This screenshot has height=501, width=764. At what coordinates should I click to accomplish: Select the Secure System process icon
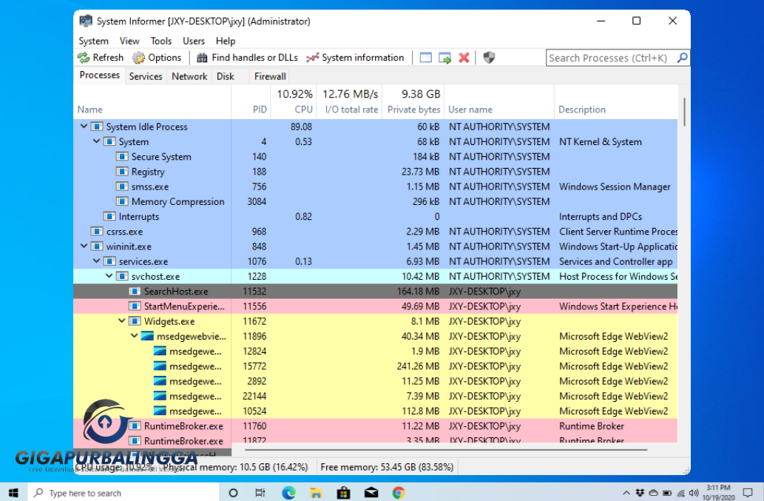click(122, 156)
